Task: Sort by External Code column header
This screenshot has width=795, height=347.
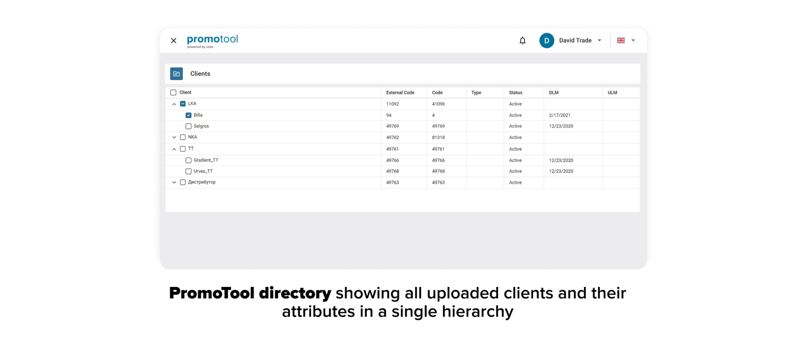Action: pos(400,93)
